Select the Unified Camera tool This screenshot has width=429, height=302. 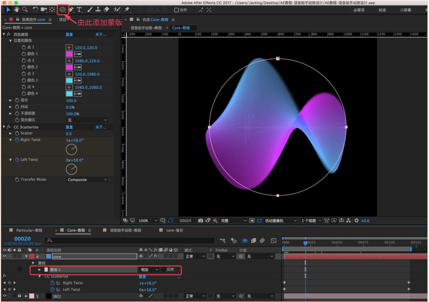[44, 10]
